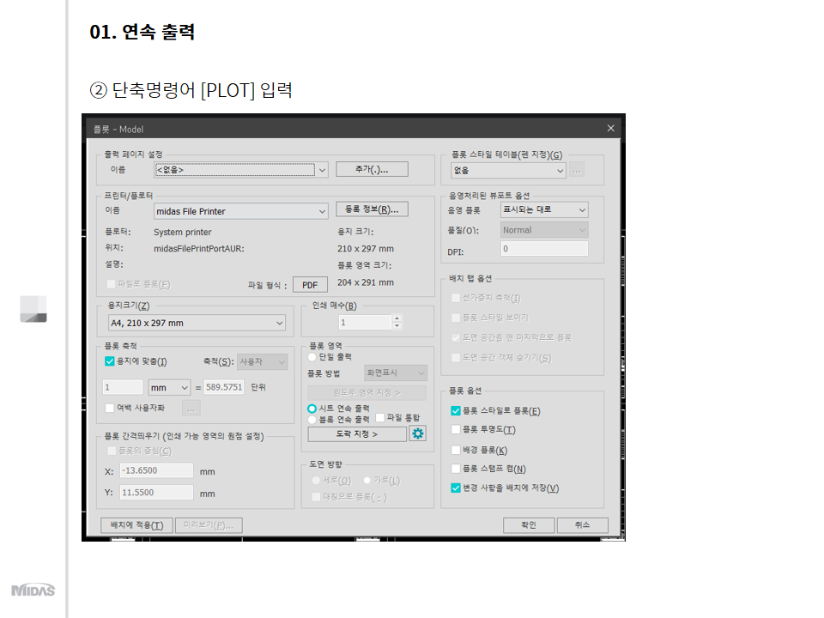
Task: Click the margin customize ellipsis button
Action: pos(191,408)
